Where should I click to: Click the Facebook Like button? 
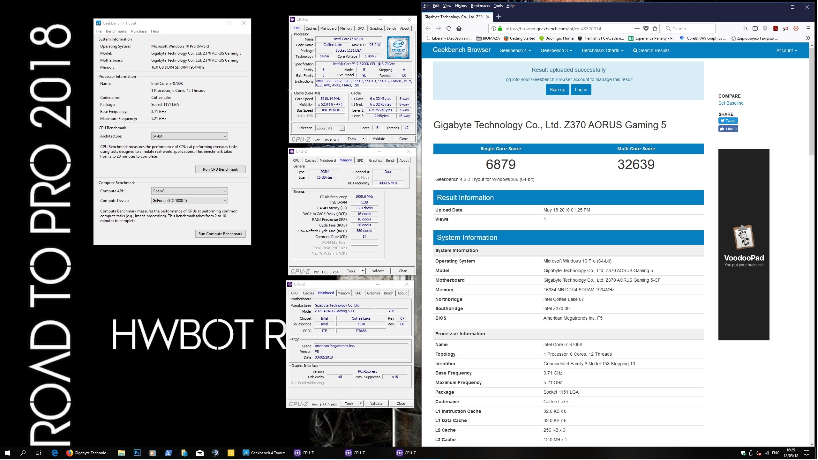(729, 129)
